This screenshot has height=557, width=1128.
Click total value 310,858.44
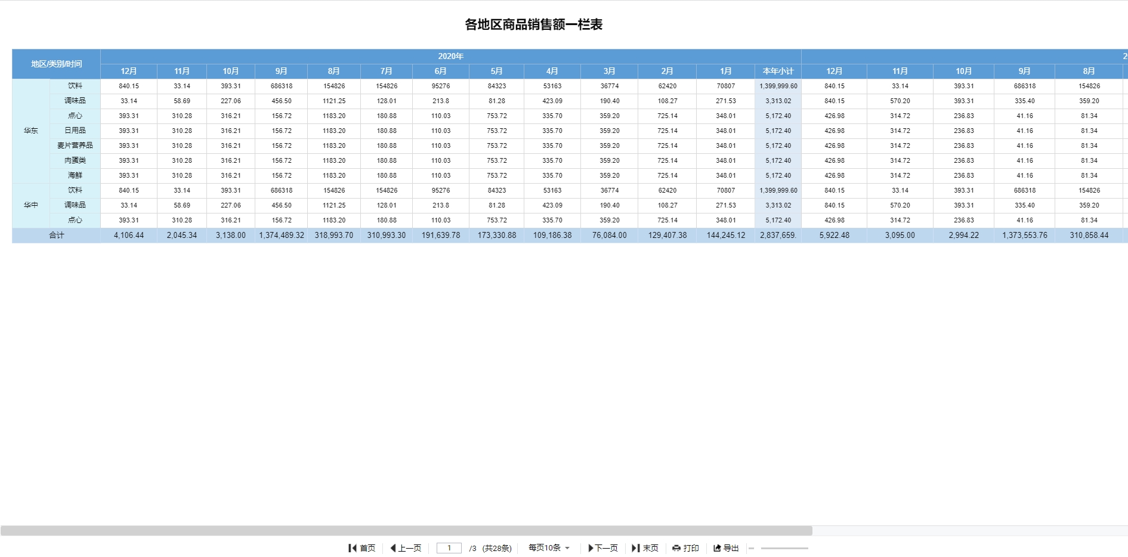coord(1089,235)
